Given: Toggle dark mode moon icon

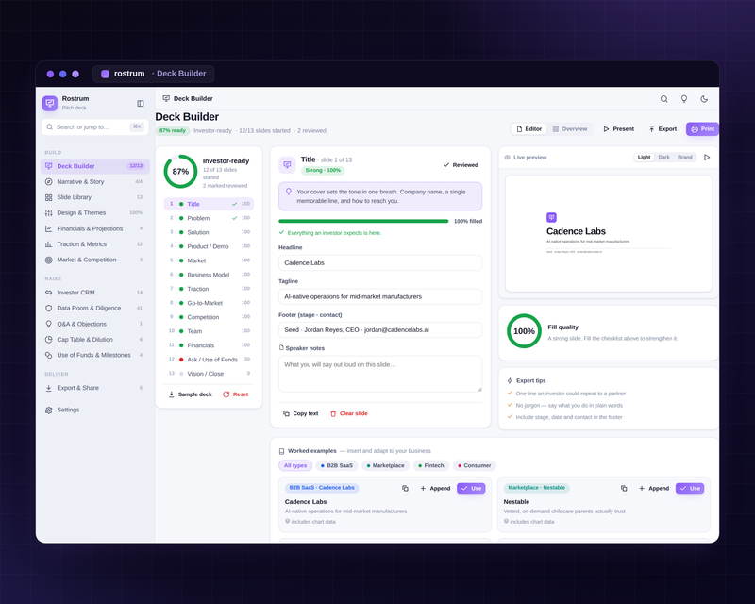Looking at the screenshot, I should (704, 99).
